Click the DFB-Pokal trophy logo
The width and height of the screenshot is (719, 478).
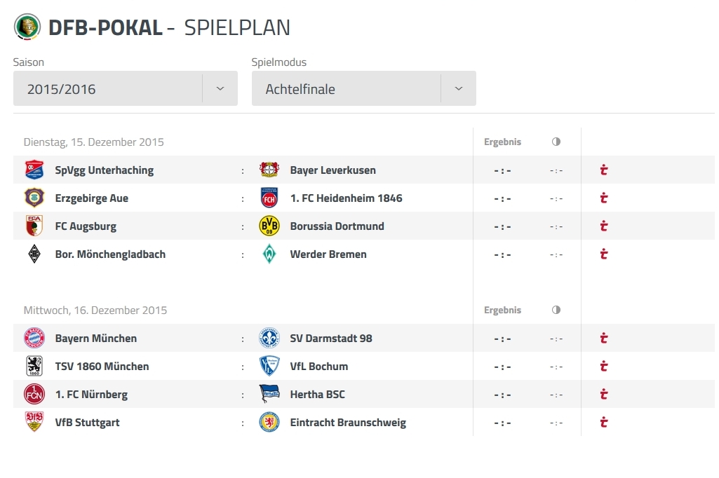27,27
